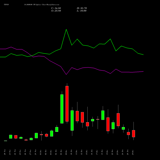The width and height of the screenshot is (160, 160).
Task: Click the open value O: 23.80
Action: pyautogui.click(x=56, y=11)
